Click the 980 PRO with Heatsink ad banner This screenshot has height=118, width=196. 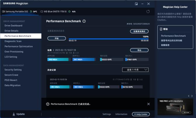pos(175,107)
